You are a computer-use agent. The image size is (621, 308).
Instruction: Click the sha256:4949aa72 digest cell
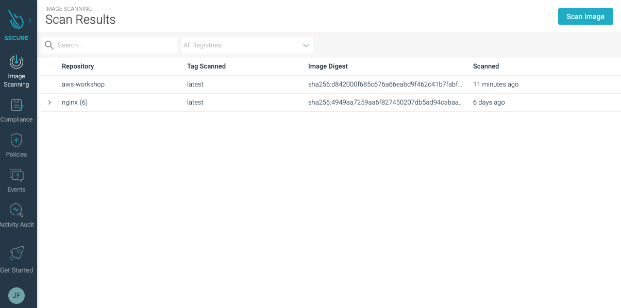[385, 102]
